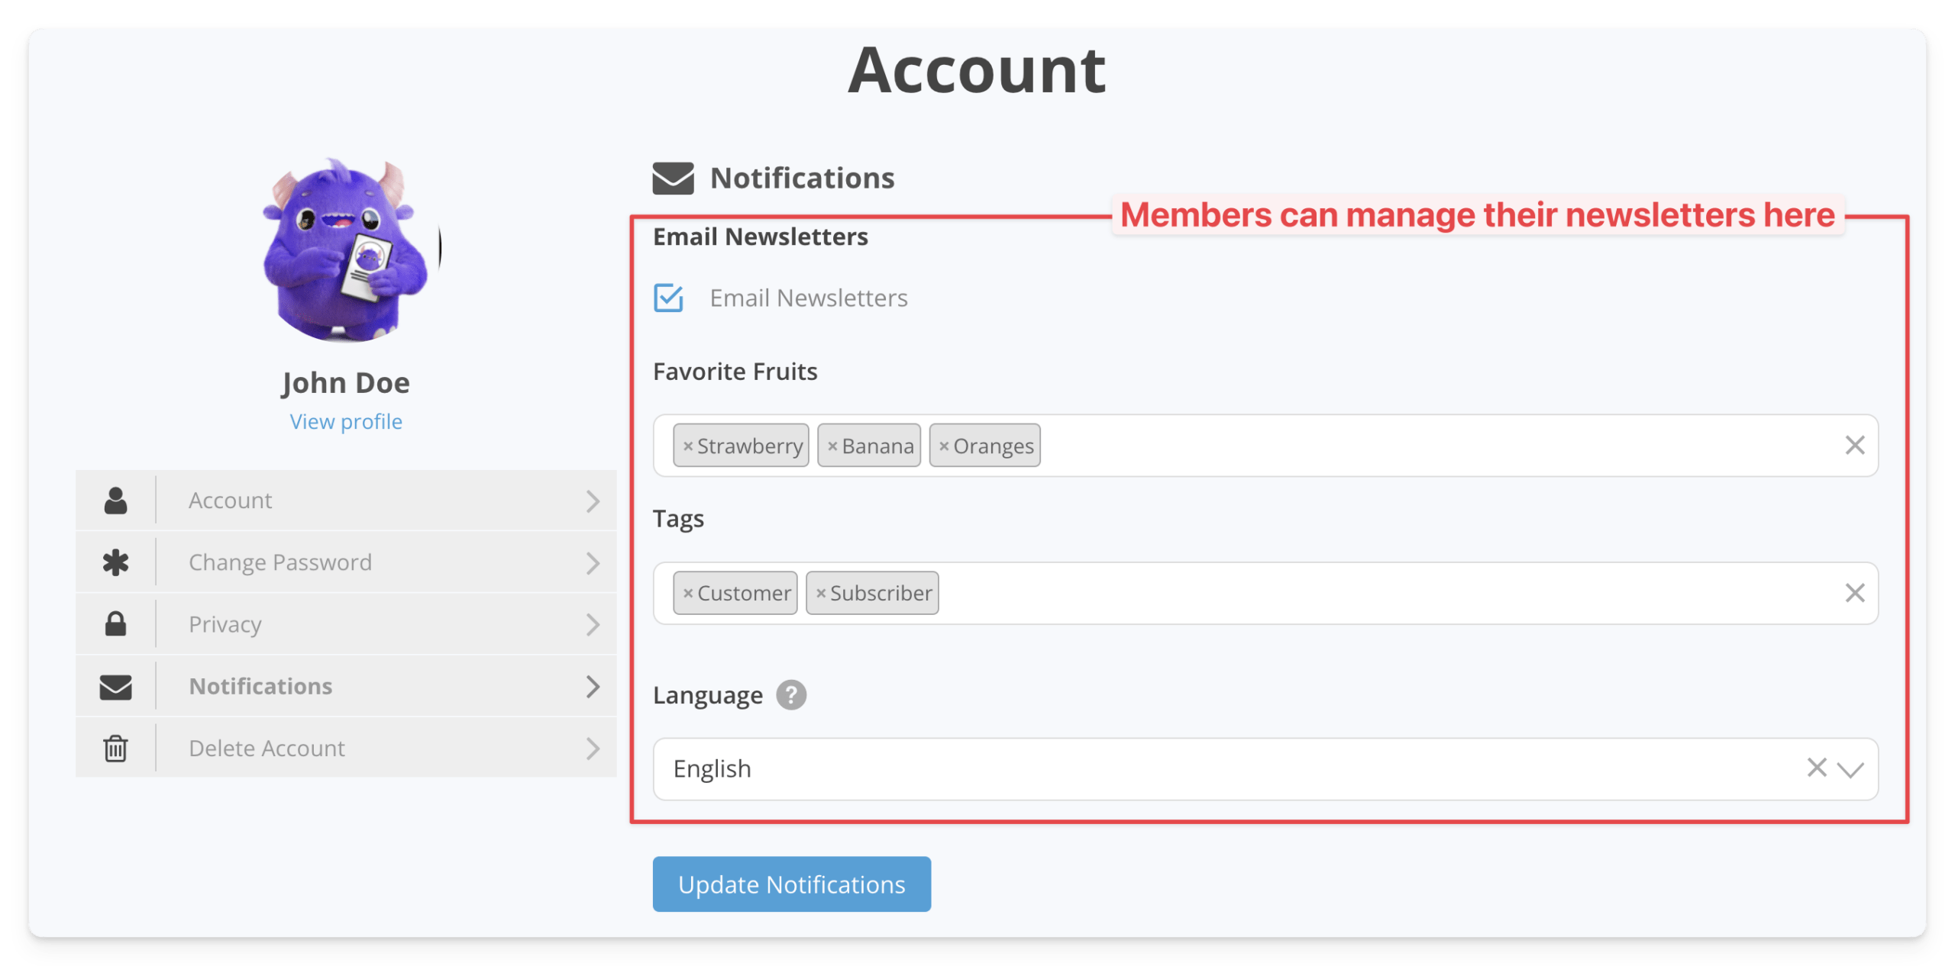This screenshot has width=1955, height=966.
Task: Click the lock icon beside Privacy
Action: tap(115, 624)
